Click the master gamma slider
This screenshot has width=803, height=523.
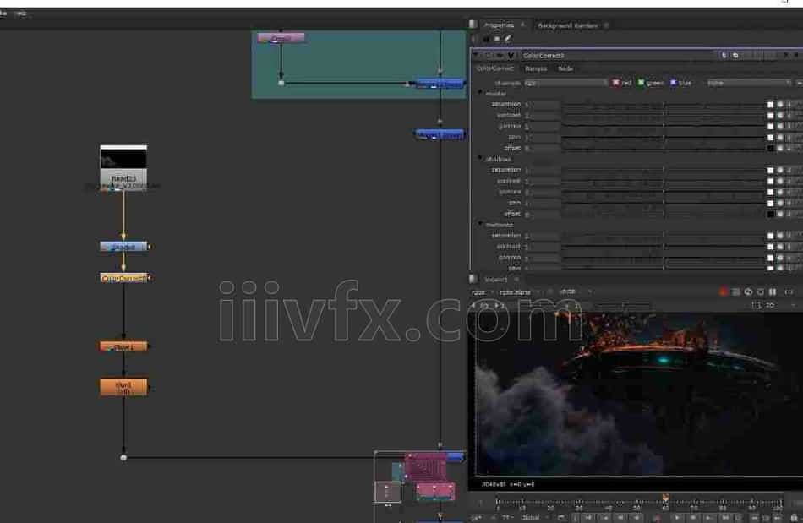664,127
